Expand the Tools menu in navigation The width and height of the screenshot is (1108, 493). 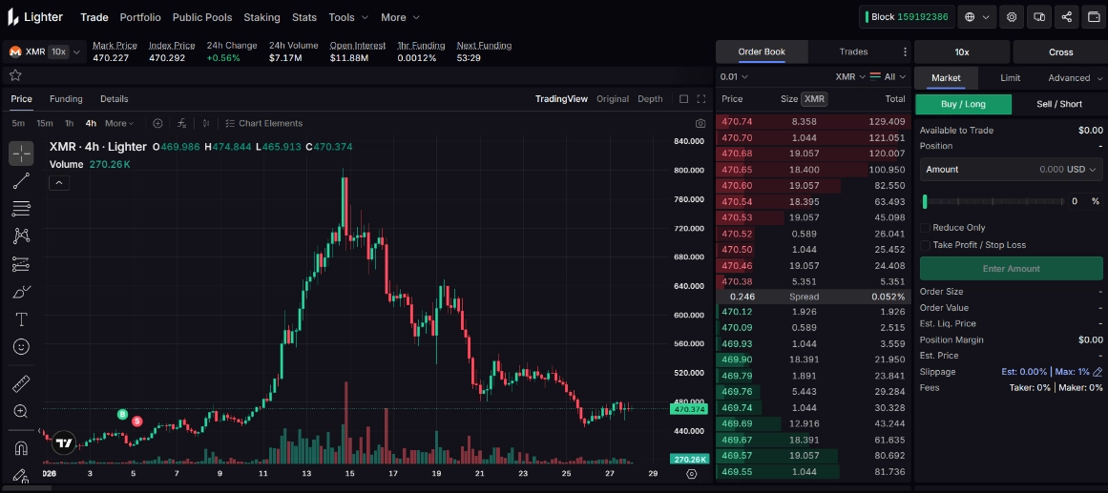tap(347, 17)
